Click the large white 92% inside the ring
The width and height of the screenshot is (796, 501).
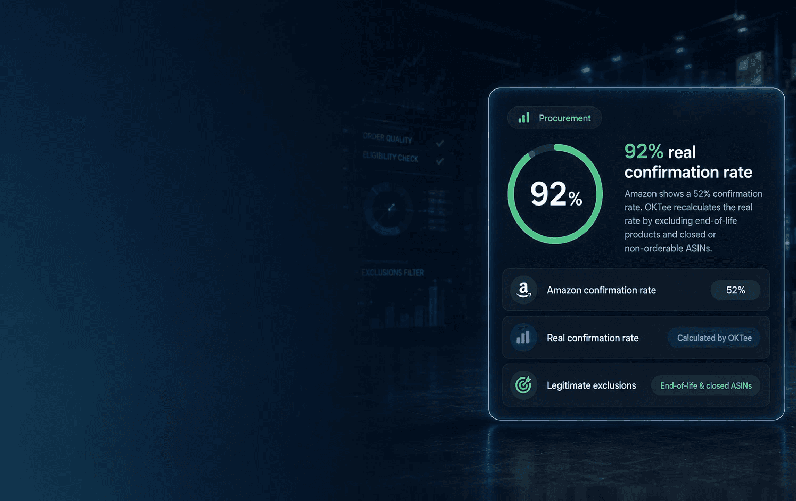pyautogui.click(x=556, y=194)
